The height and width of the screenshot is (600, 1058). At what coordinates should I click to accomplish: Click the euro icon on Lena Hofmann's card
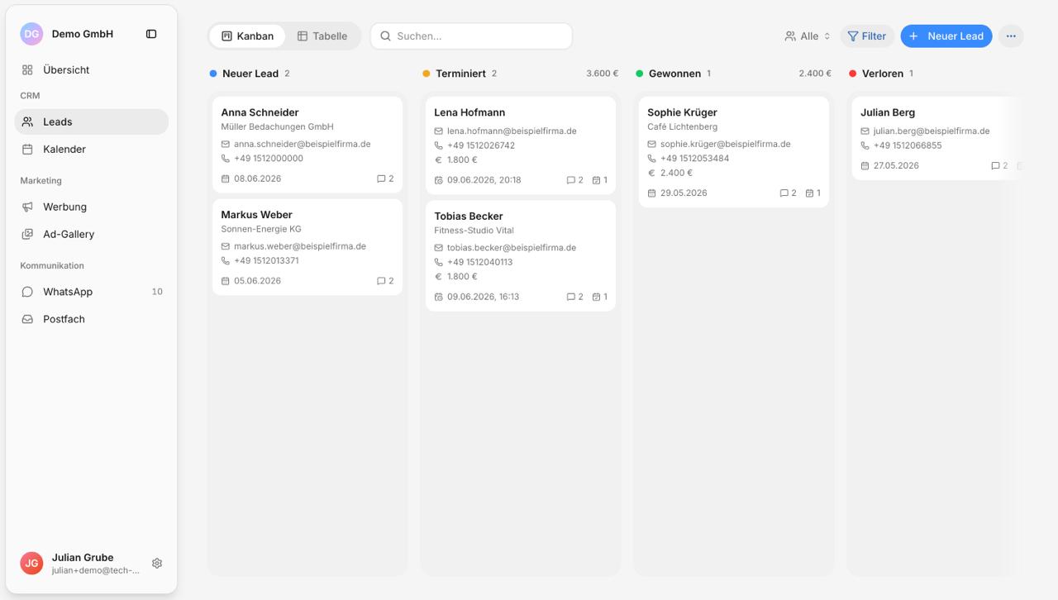coord(439,160)
